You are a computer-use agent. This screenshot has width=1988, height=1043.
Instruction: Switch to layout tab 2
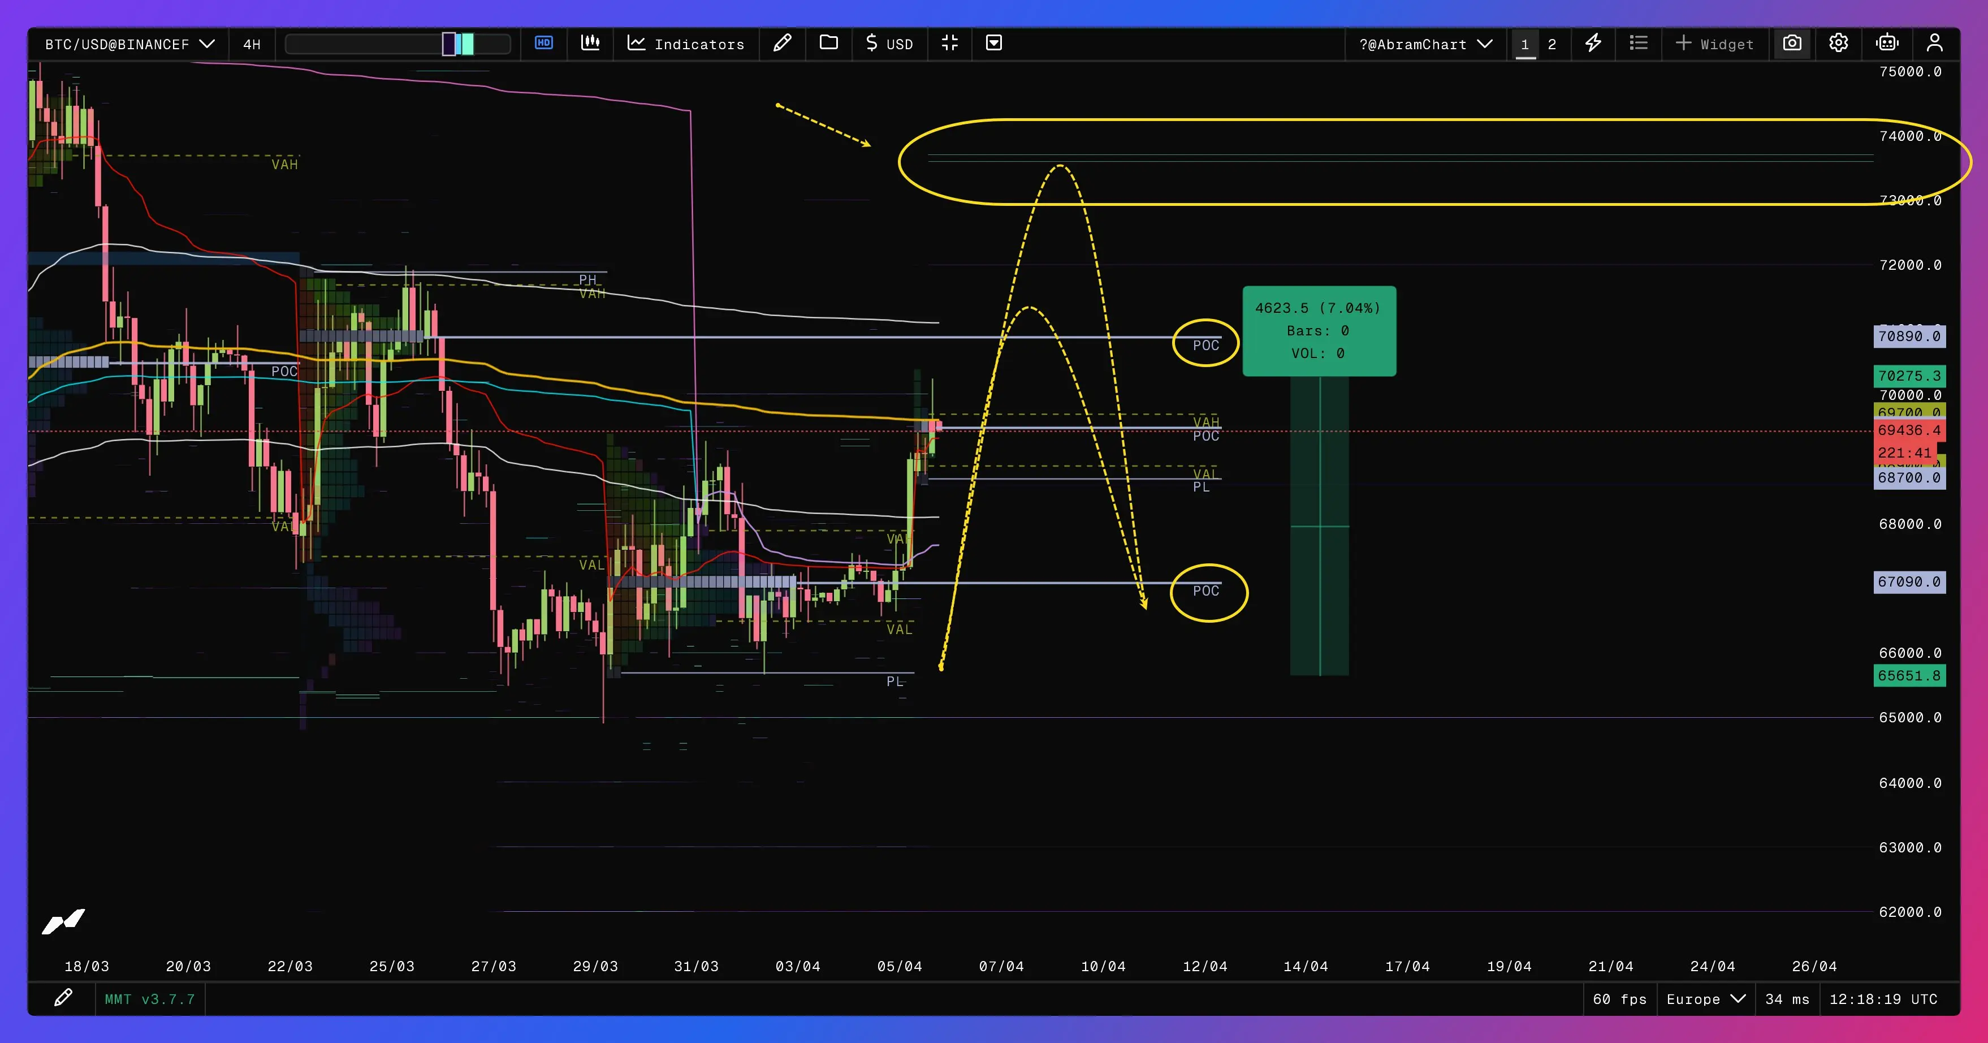[1552, 44]
